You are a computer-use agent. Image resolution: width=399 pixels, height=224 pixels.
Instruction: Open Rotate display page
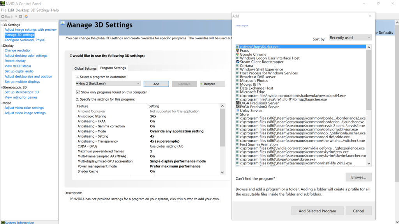(15, 61)
